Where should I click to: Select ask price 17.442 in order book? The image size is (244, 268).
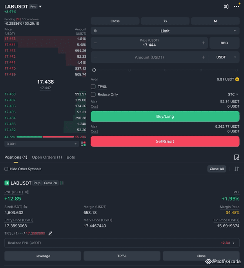click(x=10, y=57)
